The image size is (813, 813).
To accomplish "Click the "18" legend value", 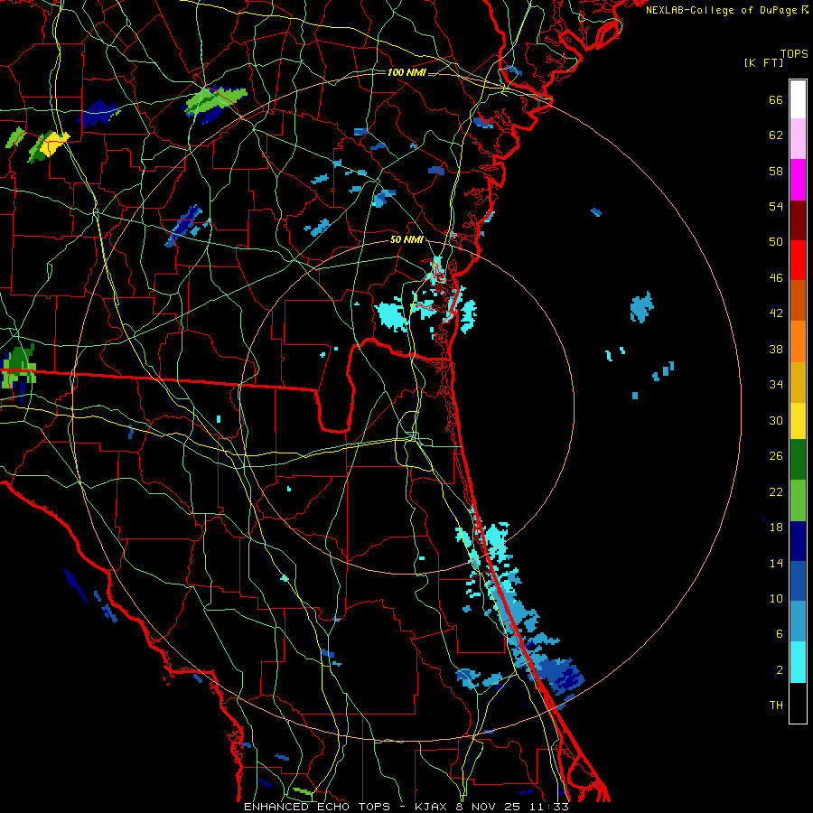I will [776, 528].
